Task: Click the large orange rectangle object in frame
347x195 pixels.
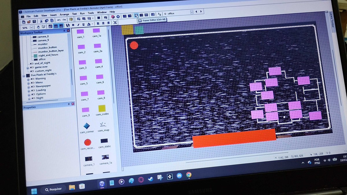Action: [234, 138]
